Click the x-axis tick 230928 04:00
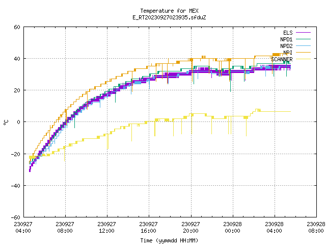The width and height of the screenshot is (326, 245). tap(274, 228)
